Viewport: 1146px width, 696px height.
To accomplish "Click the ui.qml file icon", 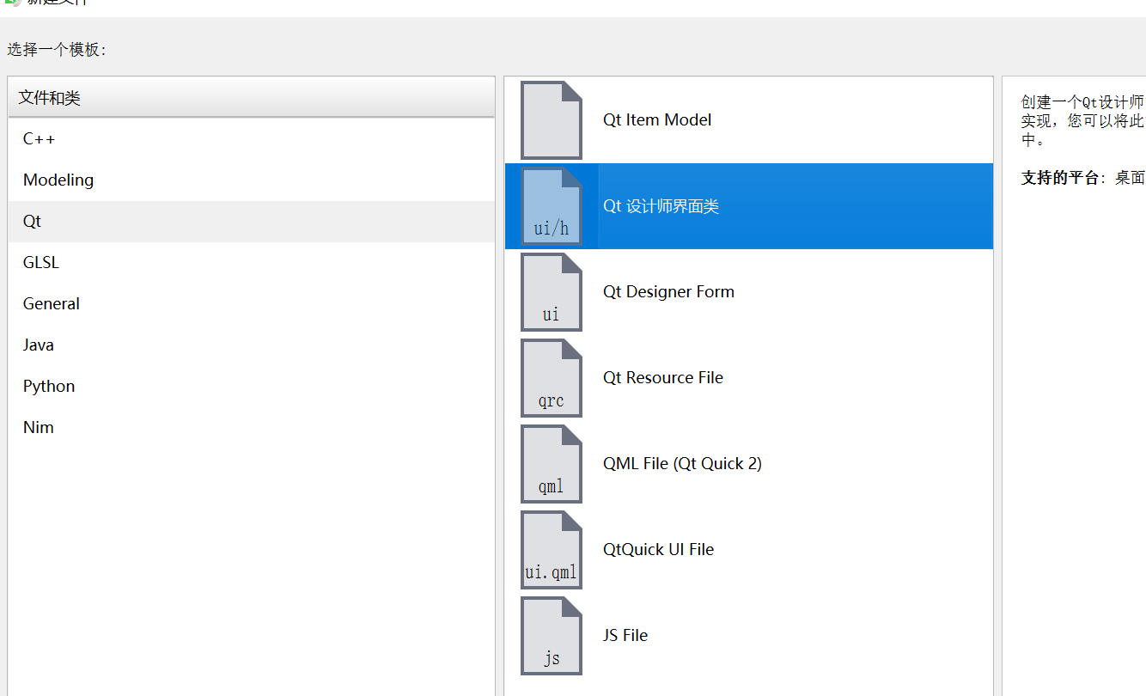I will [x=552, y=550].
